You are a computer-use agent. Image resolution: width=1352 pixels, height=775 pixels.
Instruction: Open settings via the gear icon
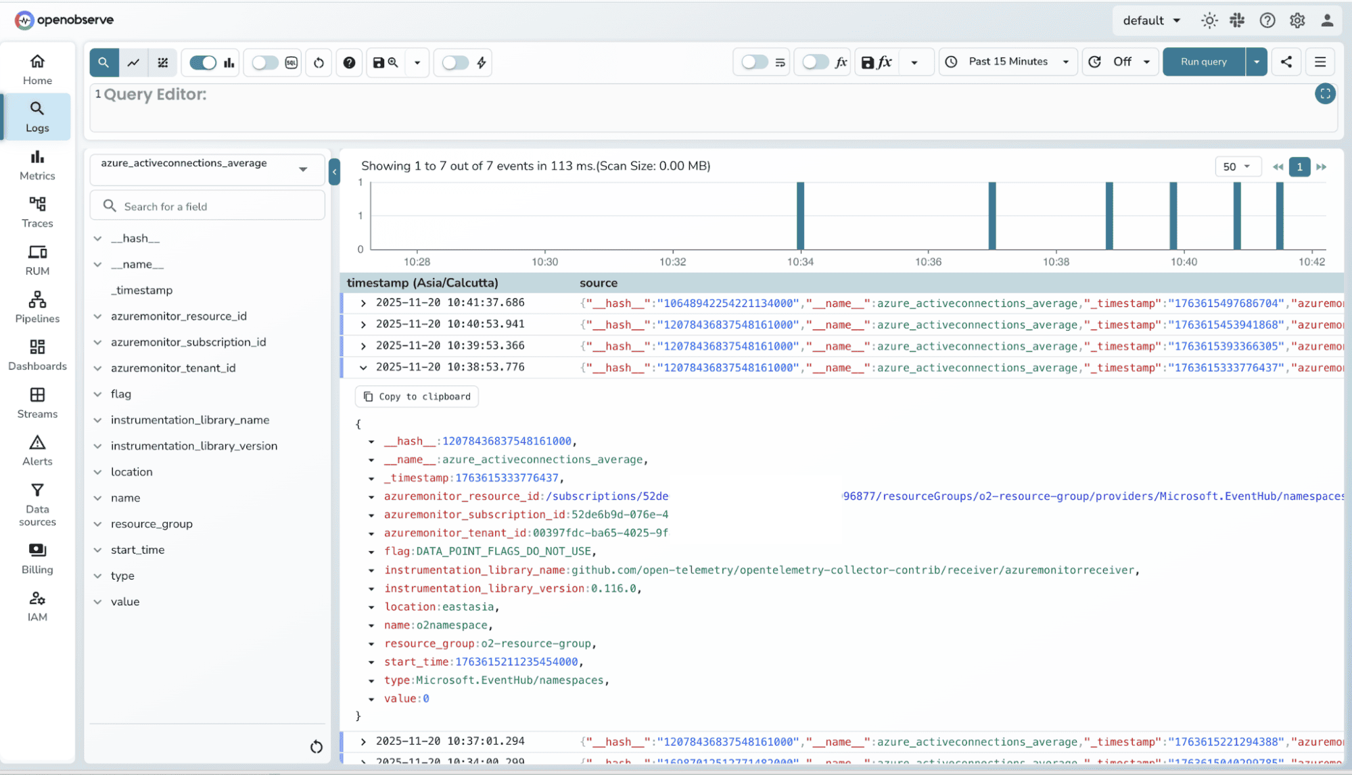(1297, 20)
